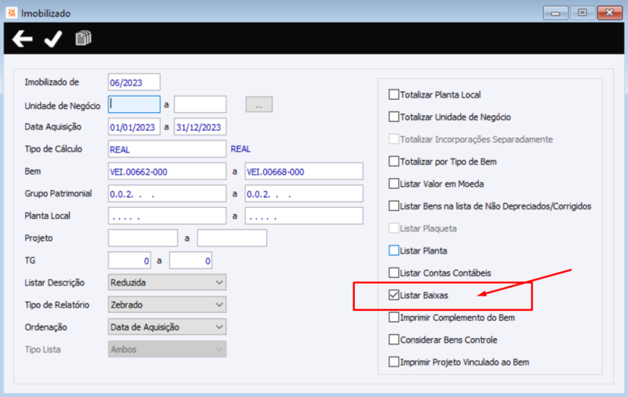Click the ellipsis browse button beside Unidade de Negócio
The image size is (628, 397).
(259, 104)
